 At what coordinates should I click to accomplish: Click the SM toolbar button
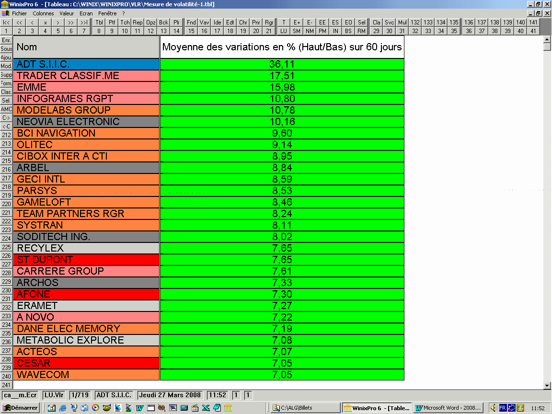297,31
